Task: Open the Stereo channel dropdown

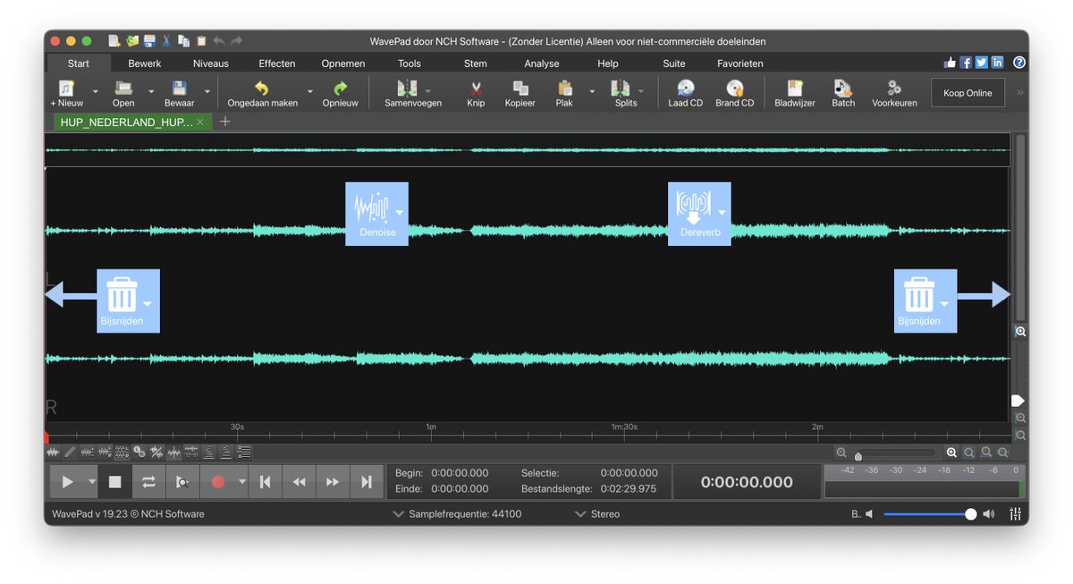Action: point(597,514)
